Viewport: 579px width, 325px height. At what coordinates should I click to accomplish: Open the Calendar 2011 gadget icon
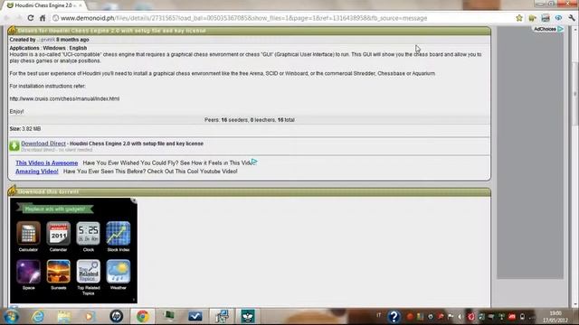point(58,233)
